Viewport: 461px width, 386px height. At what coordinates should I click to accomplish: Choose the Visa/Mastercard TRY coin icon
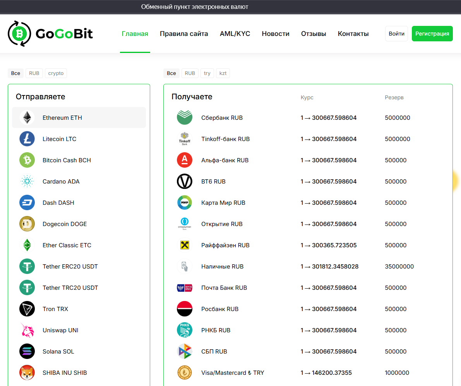(x=185, y=372)
